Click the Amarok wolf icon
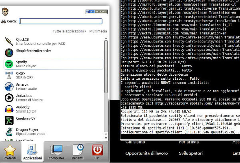Viewport: 240px width, 163px height. (9, 87)
